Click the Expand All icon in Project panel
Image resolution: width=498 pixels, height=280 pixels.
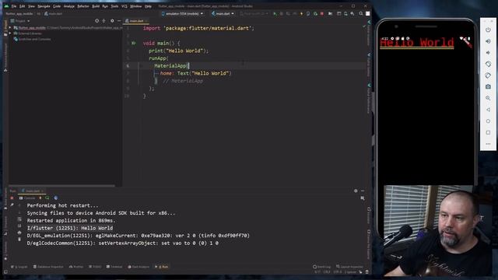coord(103,21)
